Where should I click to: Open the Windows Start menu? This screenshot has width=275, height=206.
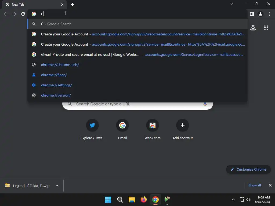(x=108, y=200)
